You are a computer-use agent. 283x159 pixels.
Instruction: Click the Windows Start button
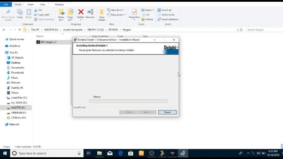(x=5, y=153)
